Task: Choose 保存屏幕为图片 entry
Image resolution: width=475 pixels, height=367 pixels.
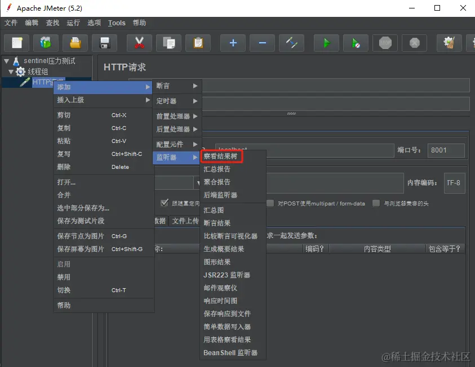Action: tap(103, 249)
